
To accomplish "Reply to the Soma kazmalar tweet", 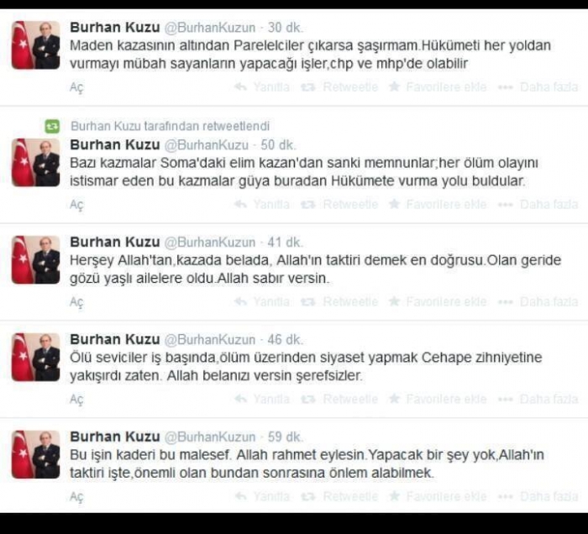I will tap(262, 204).
